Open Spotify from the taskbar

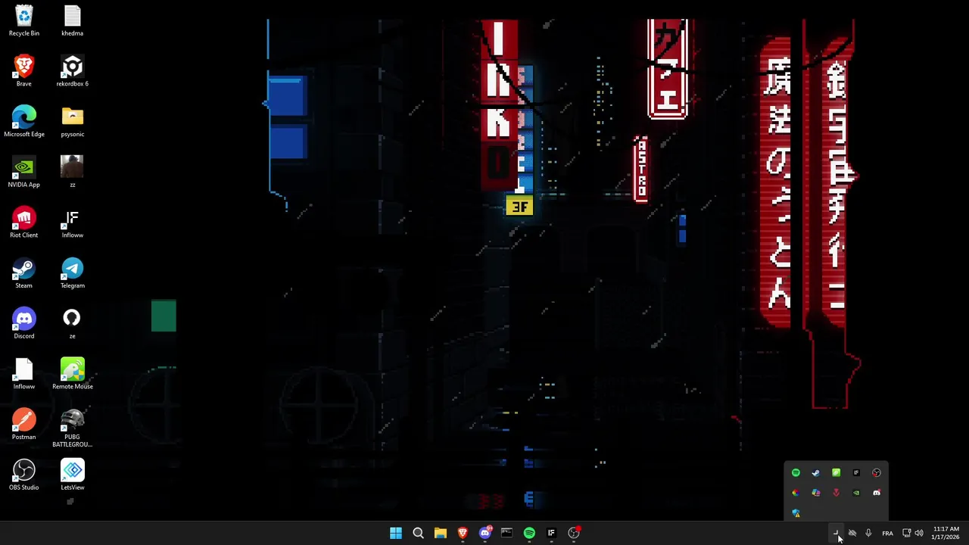(529, 533)
